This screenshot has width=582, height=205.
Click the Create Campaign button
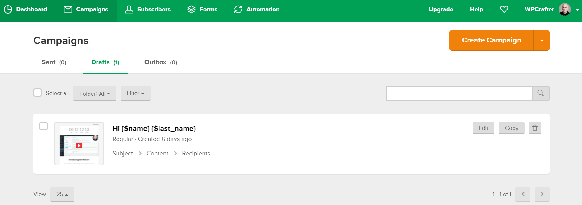click(x=491, y=40)
